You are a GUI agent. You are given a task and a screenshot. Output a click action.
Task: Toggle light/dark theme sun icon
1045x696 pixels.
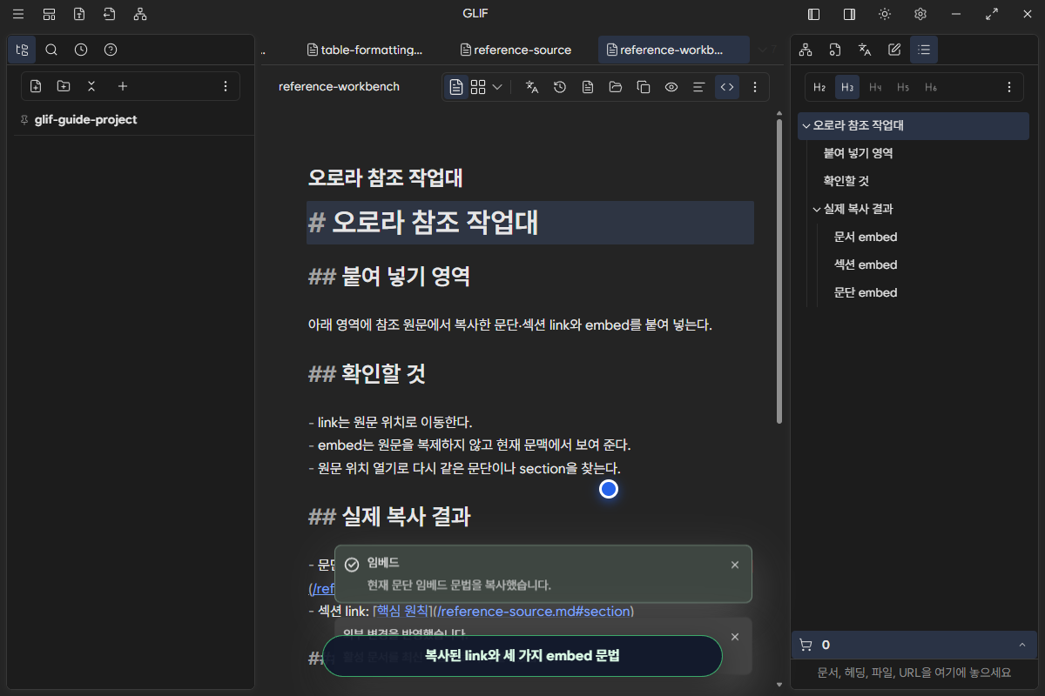pyautogui.click(x=885, y=14)
